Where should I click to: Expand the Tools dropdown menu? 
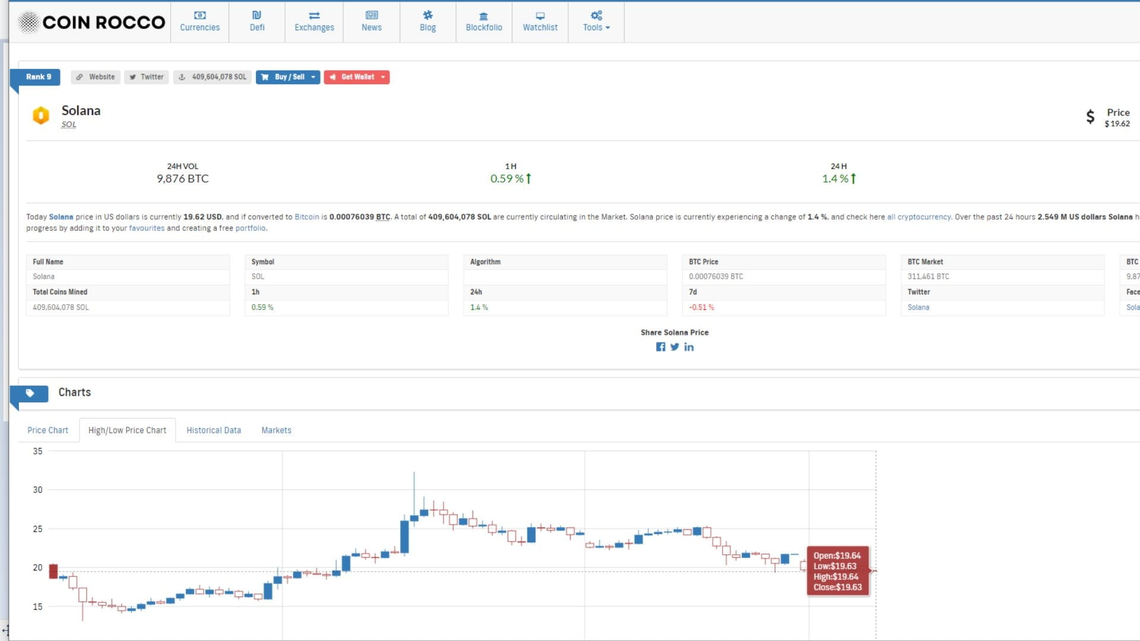(x=596, y=21)
